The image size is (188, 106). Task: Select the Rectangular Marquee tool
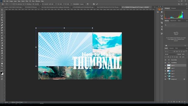tap(2, 12)
